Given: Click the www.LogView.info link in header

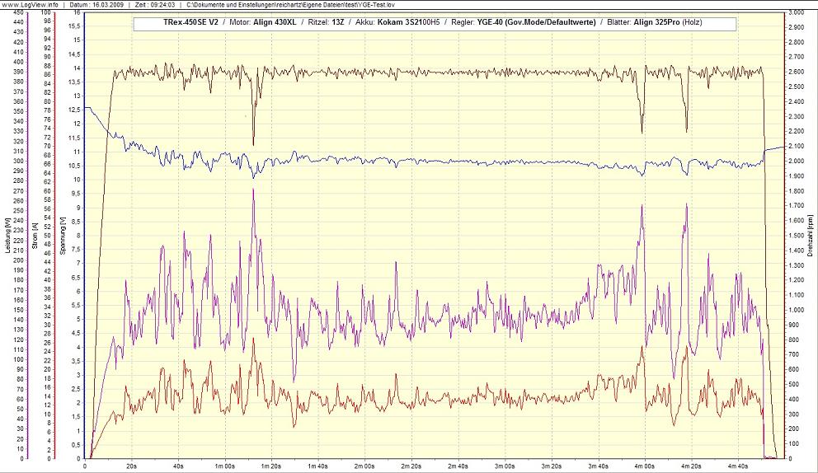Looking at the screenshot, I should [x=31, y=4].
